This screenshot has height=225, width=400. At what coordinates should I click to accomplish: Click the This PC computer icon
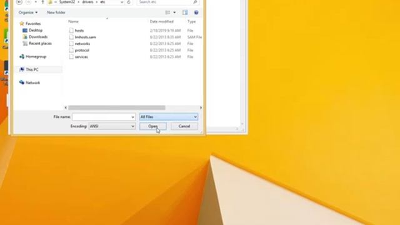[22, 69]
